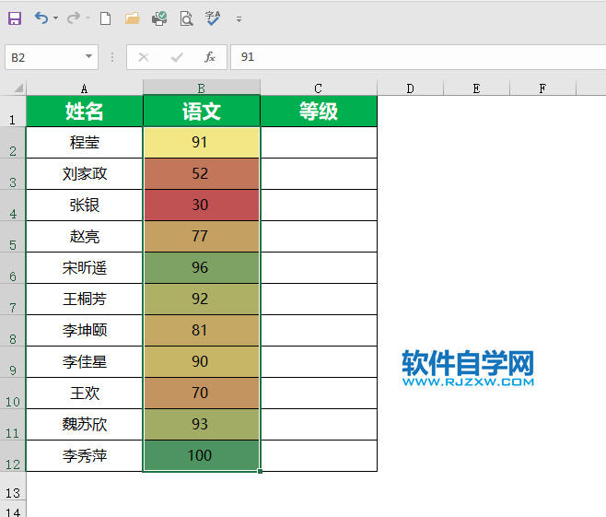Click the Select All corner triangle
This screenshot has width=606, height=517.
tap(18, 88)
